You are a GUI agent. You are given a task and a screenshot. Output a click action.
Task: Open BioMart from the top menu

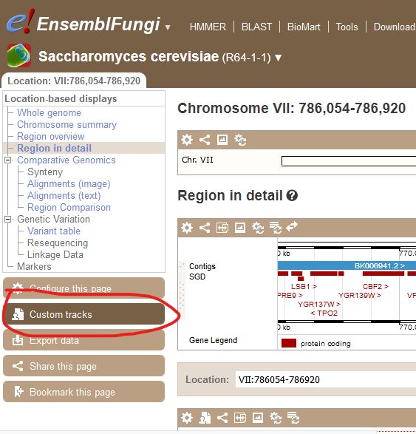tap(304, 27)
